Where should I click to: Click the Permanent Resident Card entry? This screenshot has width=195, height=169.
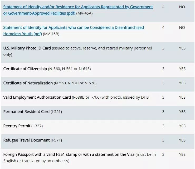tap(33, 112)
